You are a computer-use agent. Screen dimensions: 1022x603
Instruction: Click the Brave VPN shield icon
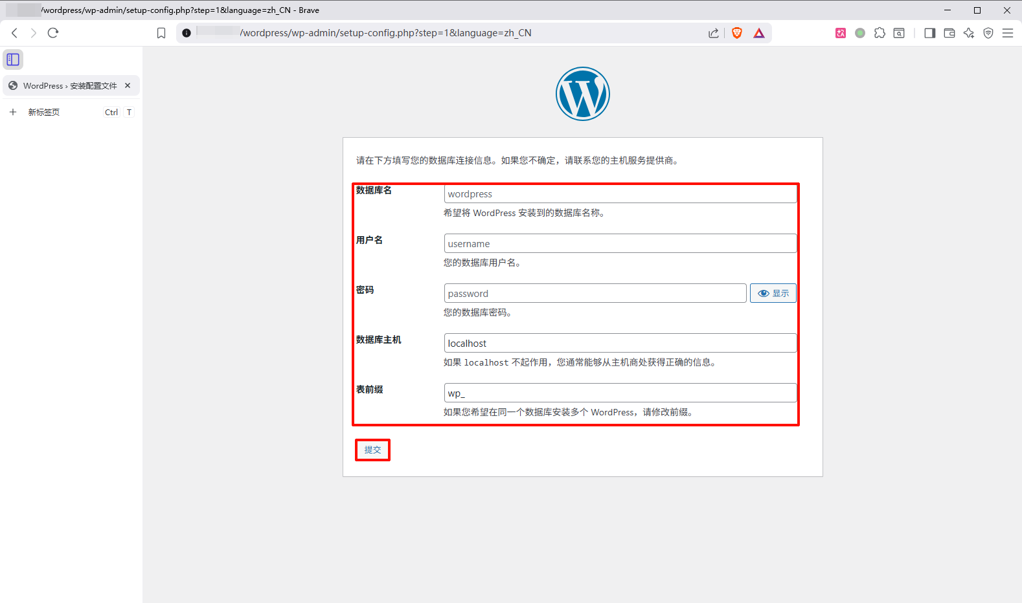[988, 33]
